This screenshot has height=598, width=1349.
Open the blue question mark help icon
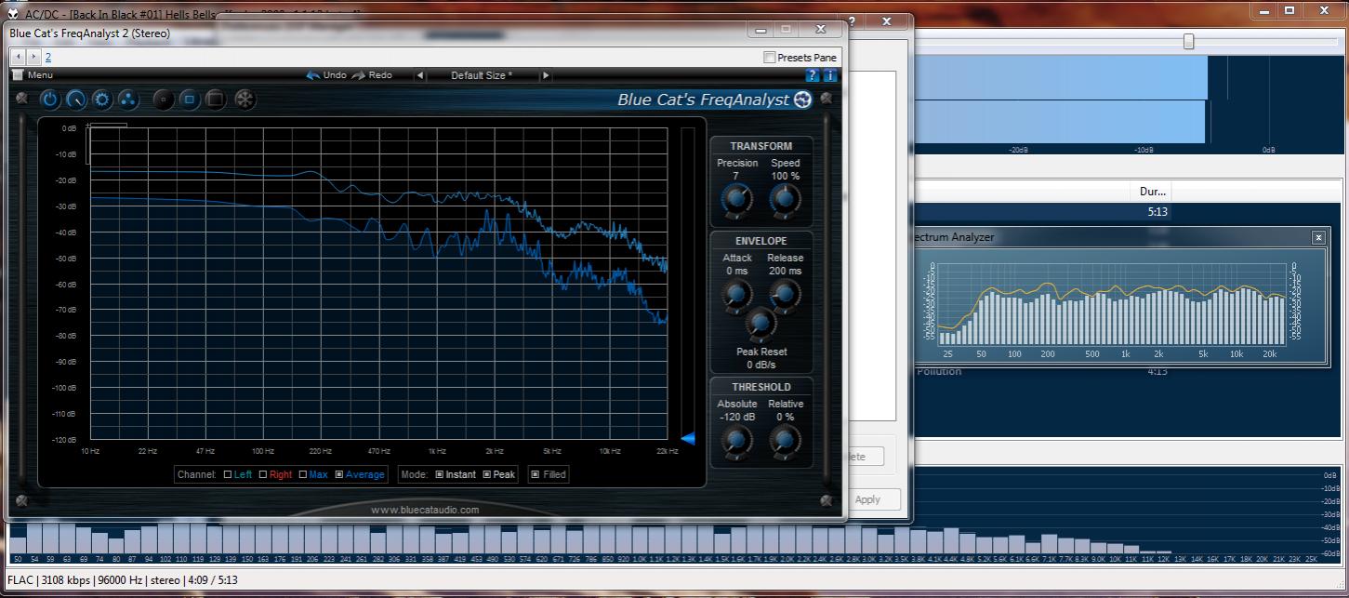point(813,75)
